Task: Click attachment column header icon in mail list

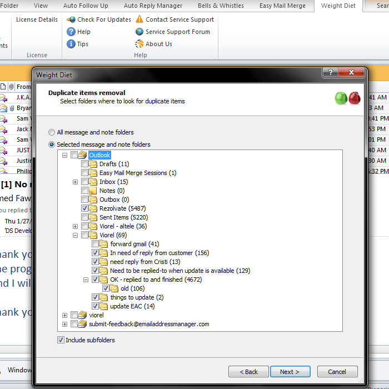Action: [12, 87]
